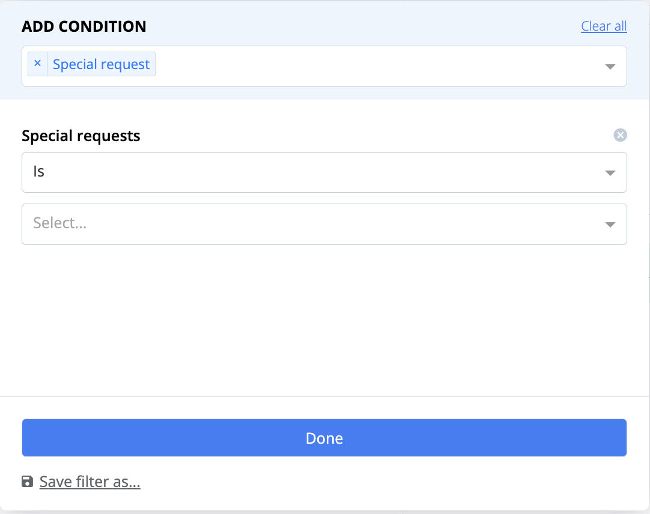This screenshot has width=650, height=514.
Task: Click the 'Select...' placeholder text
Action: 59,223
